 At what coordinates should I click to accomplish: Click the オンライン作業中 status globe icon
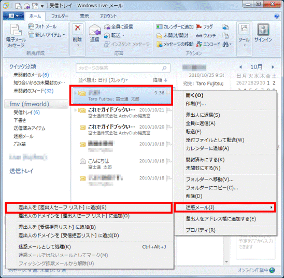(x=272, y=270)
